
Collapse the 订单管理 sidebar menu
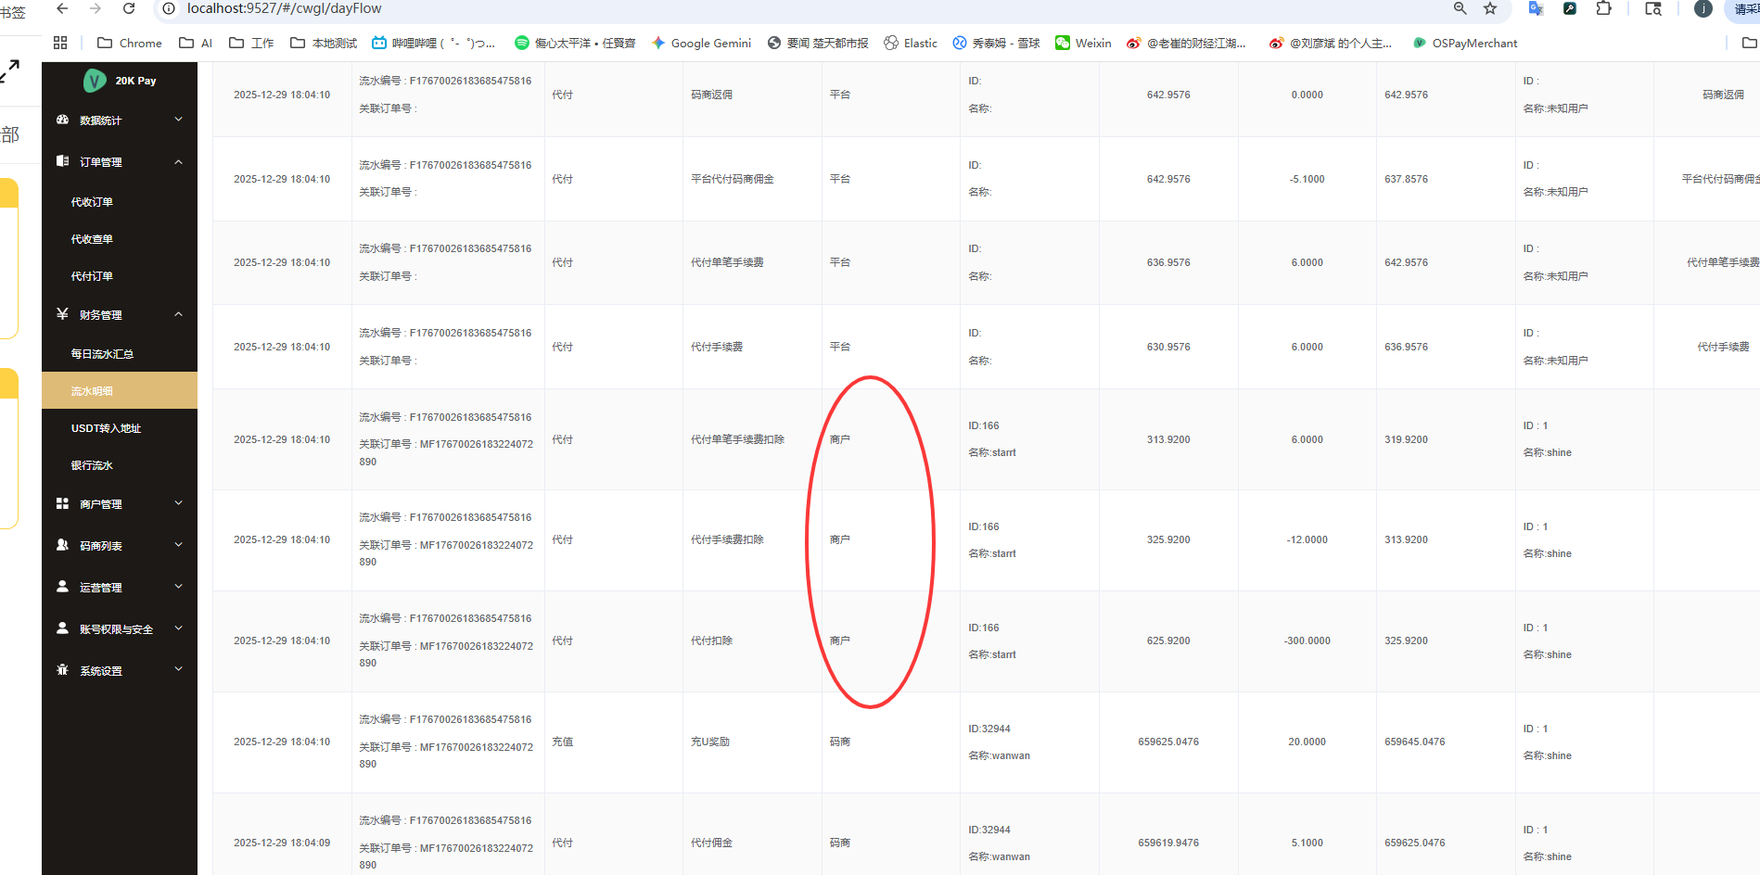120,162
